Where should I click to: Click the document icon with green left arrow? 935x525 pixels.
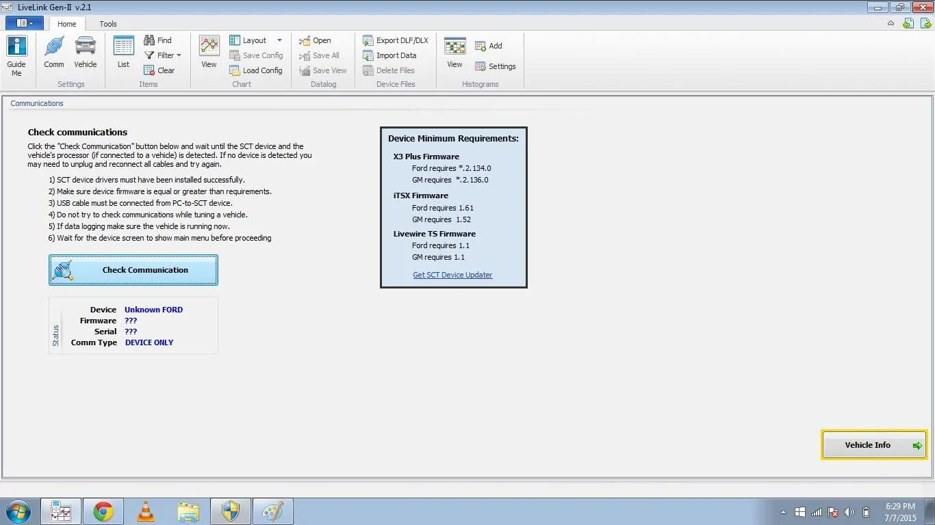pos(908,23)
